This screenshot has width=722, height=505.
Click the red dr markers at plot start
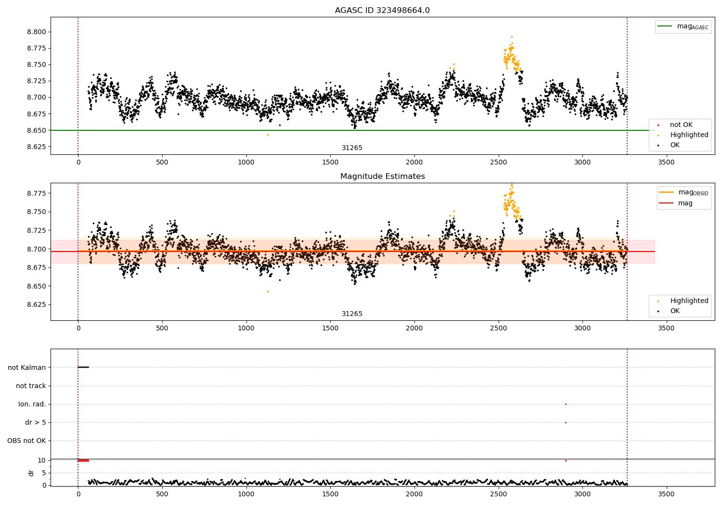pos(83,460)
